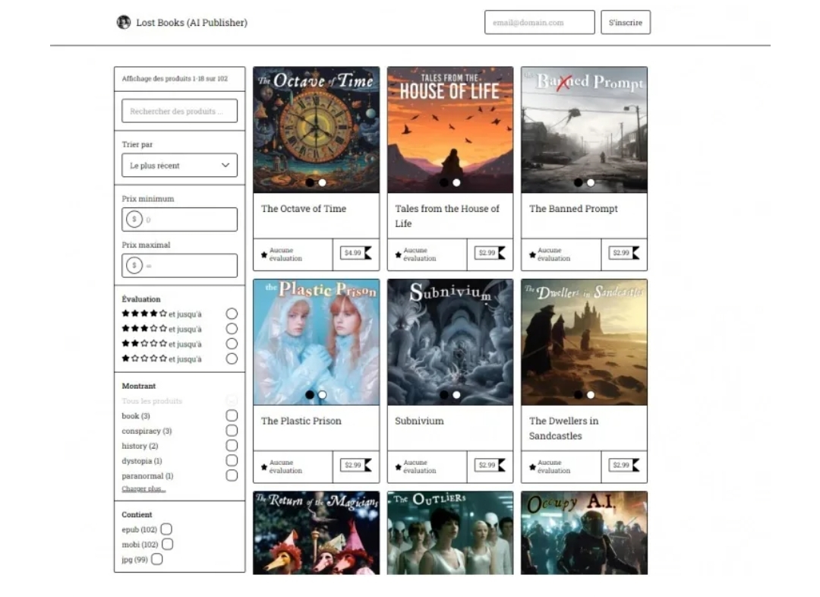
Task: Select the dystopia category filter
Action: click(232, 460)
